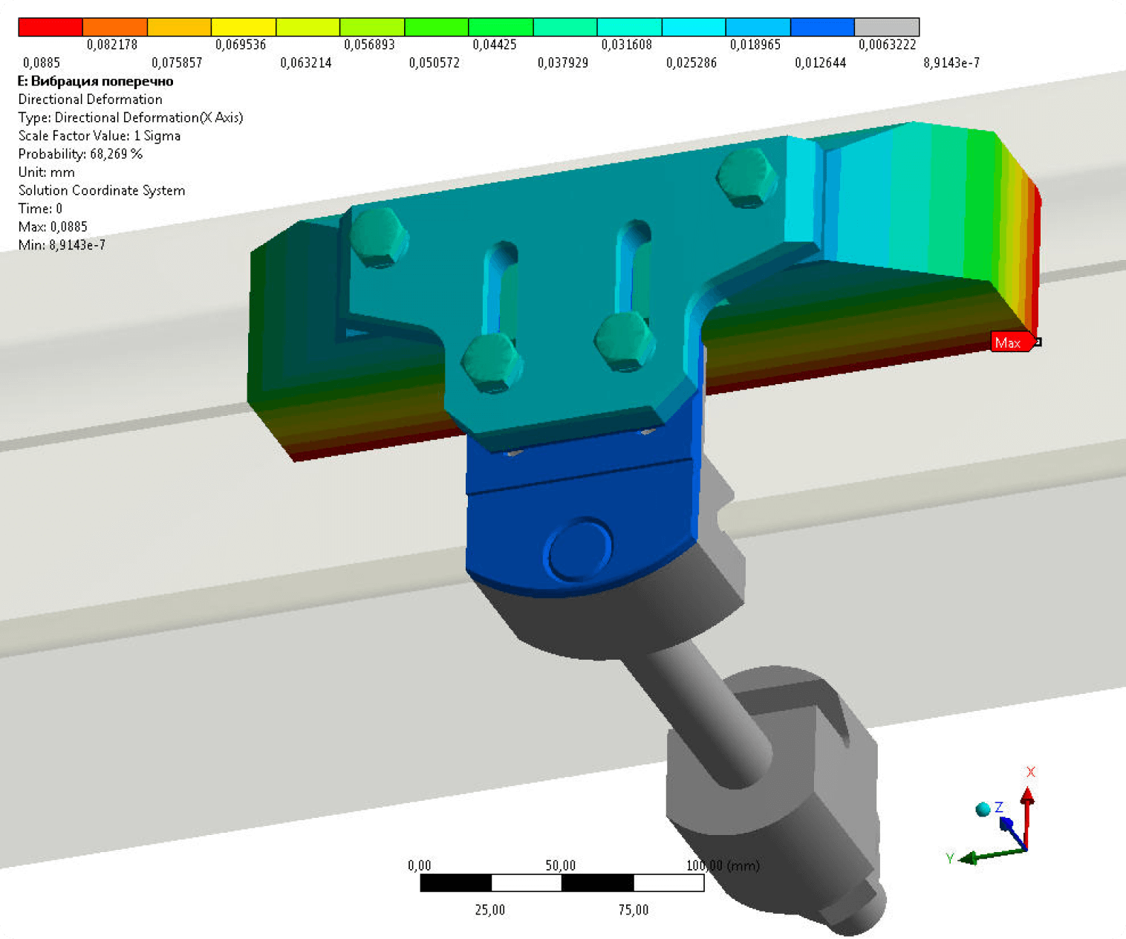Image resolution: width=1126 pixels, height=939 pixels.
Task: Click scale ruler label 100,00 (mm)
Action: coord(723,865)
